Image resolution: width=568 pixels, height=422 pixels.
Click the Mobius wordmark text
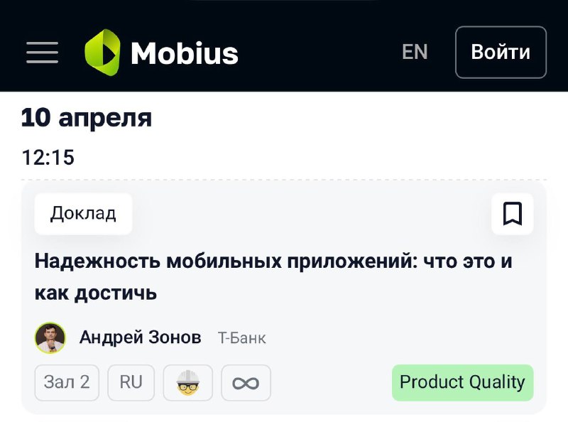point(185,53)
